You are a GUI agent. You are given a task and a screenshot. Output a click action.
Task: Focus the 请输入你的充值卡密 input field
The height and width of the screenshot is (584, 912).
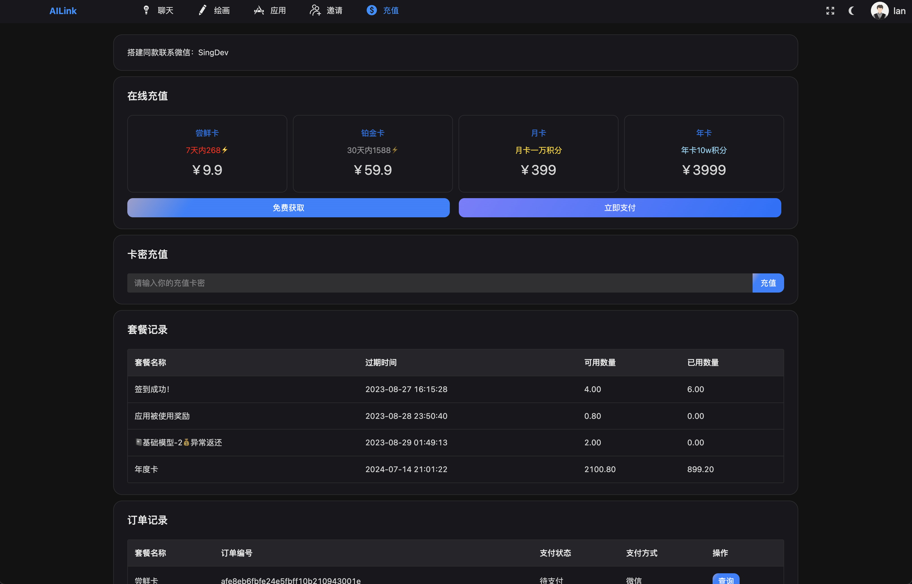(x=439, y=283)
